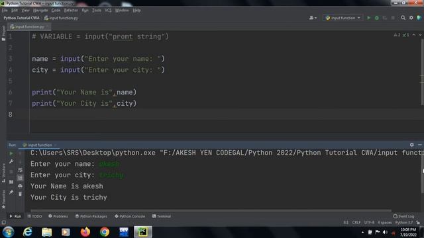Clear all output with the trash icon
424x238 pixels.
coord(20,194)
